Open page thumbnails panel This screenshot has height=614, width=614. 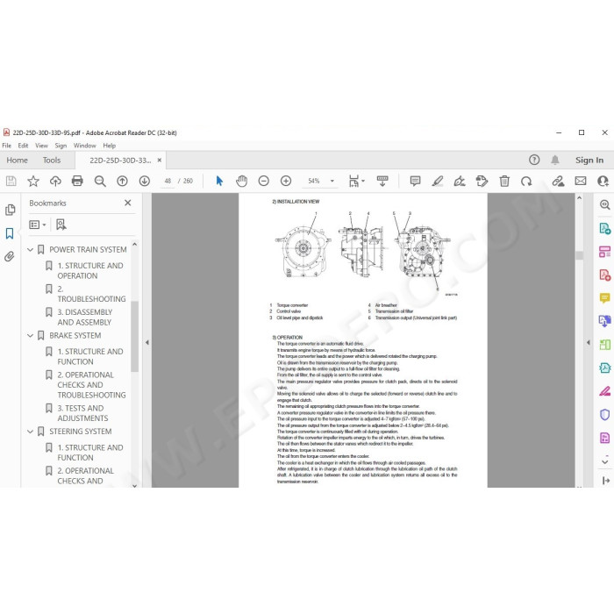coord(11,210)
